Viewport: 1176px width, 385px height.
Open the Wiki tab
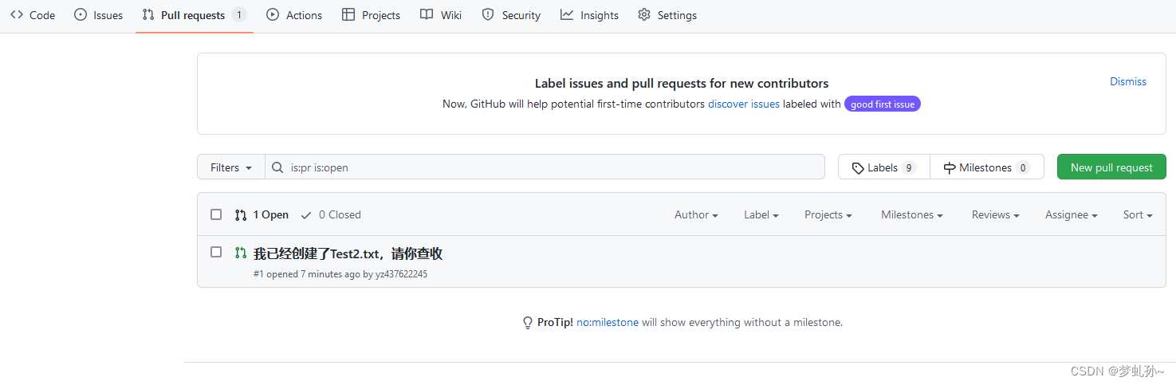(x=441, y=15)
